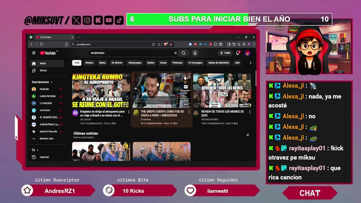Image resolution: width=361 pixels, height=203 pixels.
Task: Toggle captions CC on preview video
Action: click(x=186, y=87)
